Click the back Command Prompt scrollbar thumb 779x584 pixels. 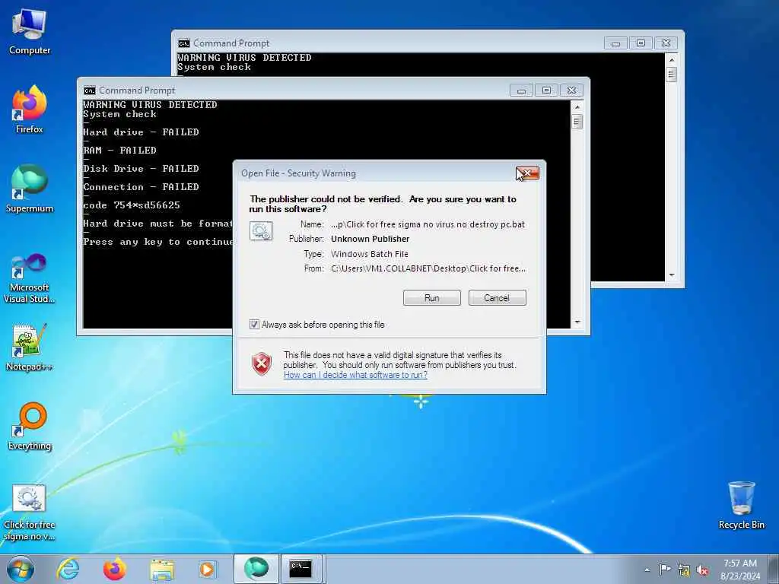[672, 75]
